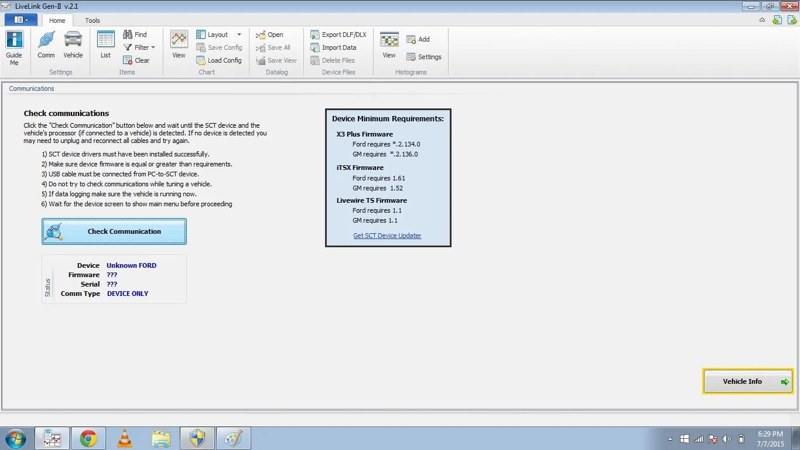The image size is (800, 450).
Task: Clear the items list
Action: [x=136, y=60]
